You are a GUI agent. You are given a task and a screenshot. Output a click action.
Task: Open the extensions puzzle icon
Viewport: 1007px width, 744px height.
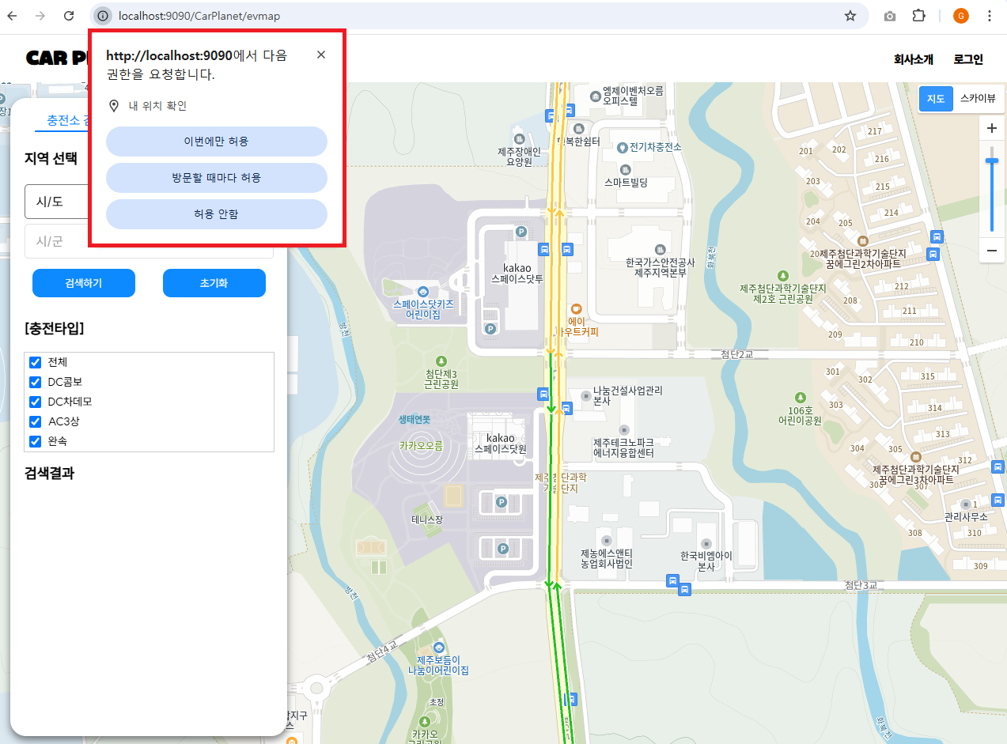[918, 16]
